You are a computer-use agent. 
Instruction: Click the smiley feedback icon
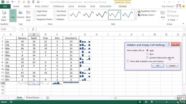[183, 6]
